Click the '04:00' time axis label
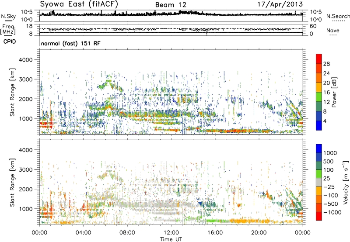 (x=83, y=233)
